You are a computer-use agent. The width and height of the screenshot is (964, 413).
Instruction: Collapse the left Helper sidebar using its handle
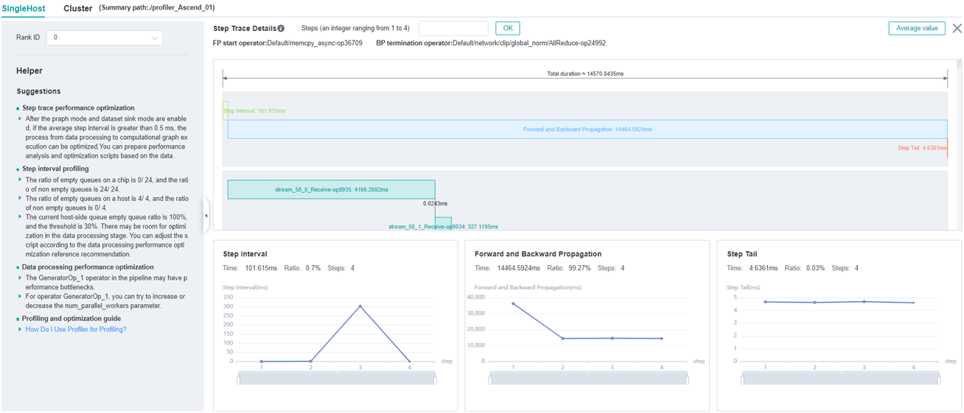click(206, 216)
